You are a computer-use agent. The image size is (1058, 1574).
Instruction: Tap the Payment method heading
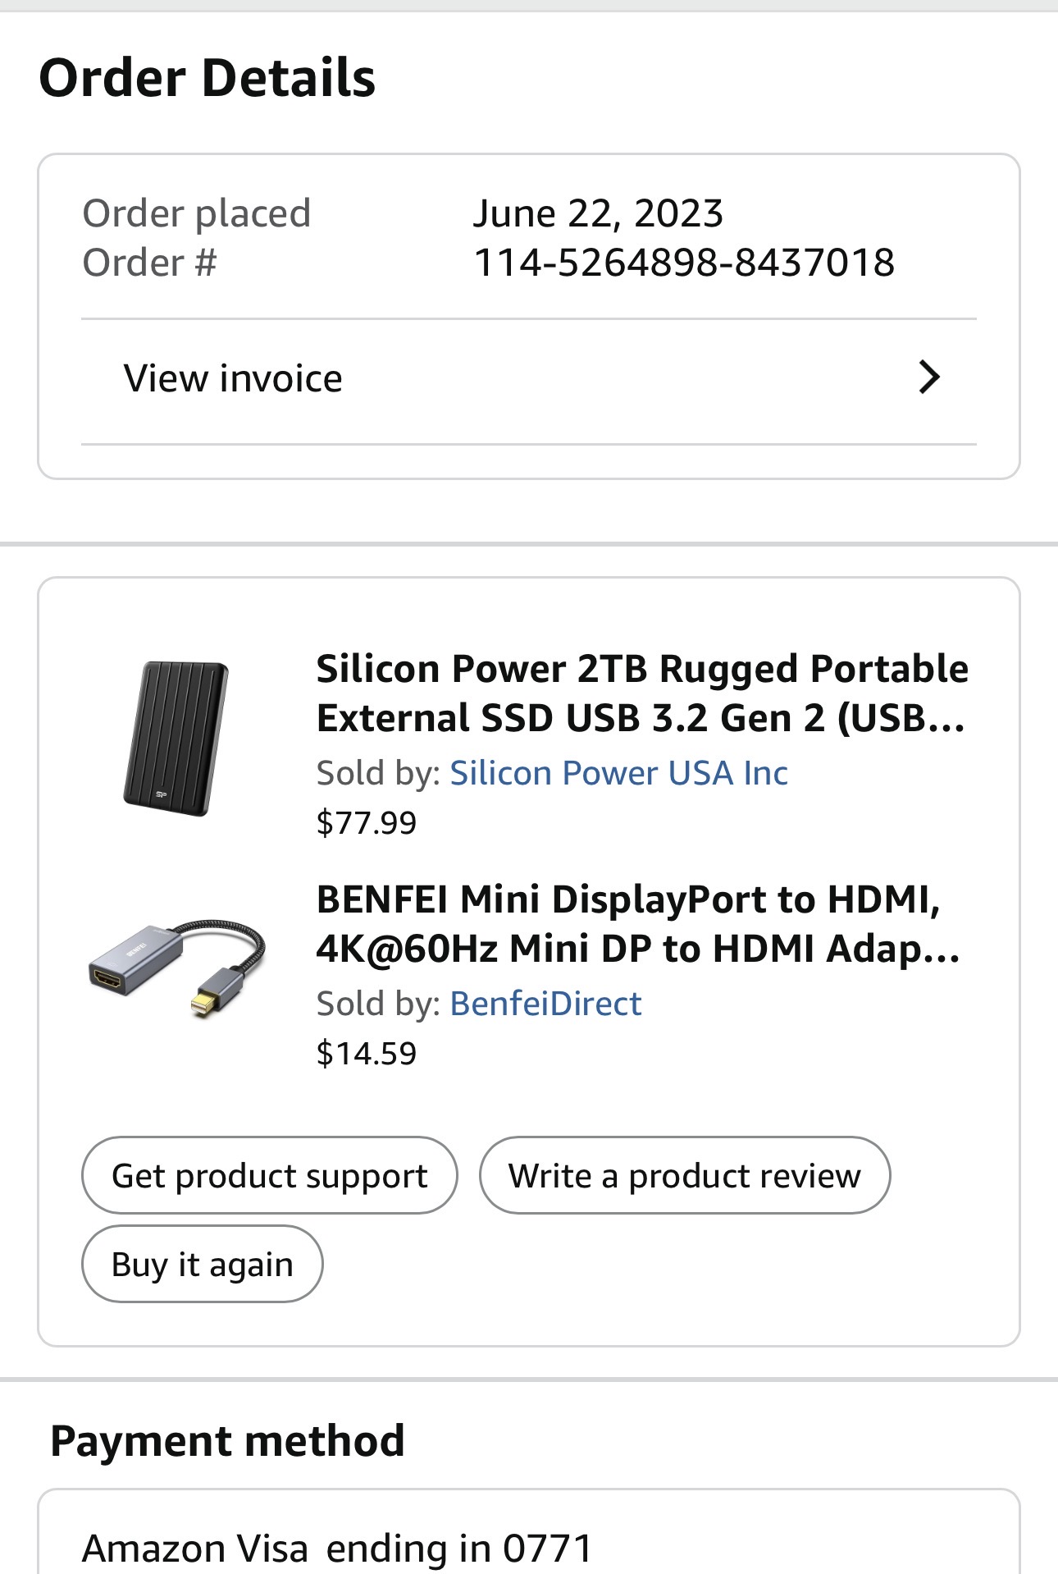(227, 1441)
